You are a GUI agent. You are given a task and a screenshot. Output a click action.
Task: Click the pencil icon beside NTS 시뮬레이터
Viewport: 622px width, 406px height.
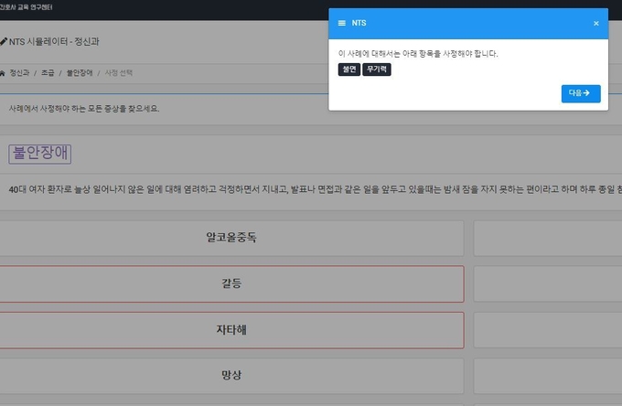3,41
